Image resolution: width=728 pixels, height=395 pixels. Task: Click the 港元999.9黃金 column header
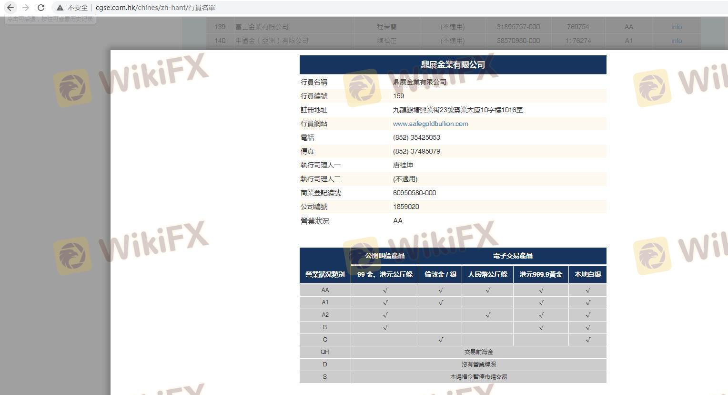[541, 274]
